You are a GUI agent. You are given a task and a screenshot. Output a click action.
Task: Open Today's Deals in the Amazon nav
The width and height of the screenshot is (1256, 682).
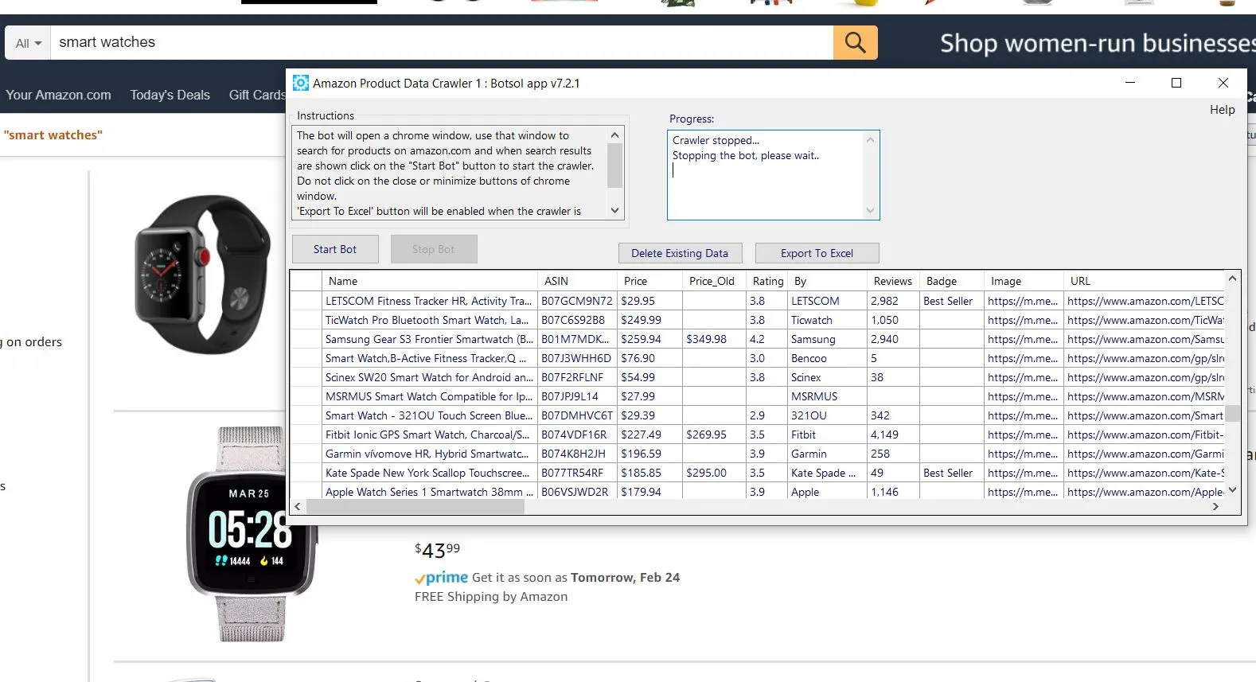tap(170, 95)
